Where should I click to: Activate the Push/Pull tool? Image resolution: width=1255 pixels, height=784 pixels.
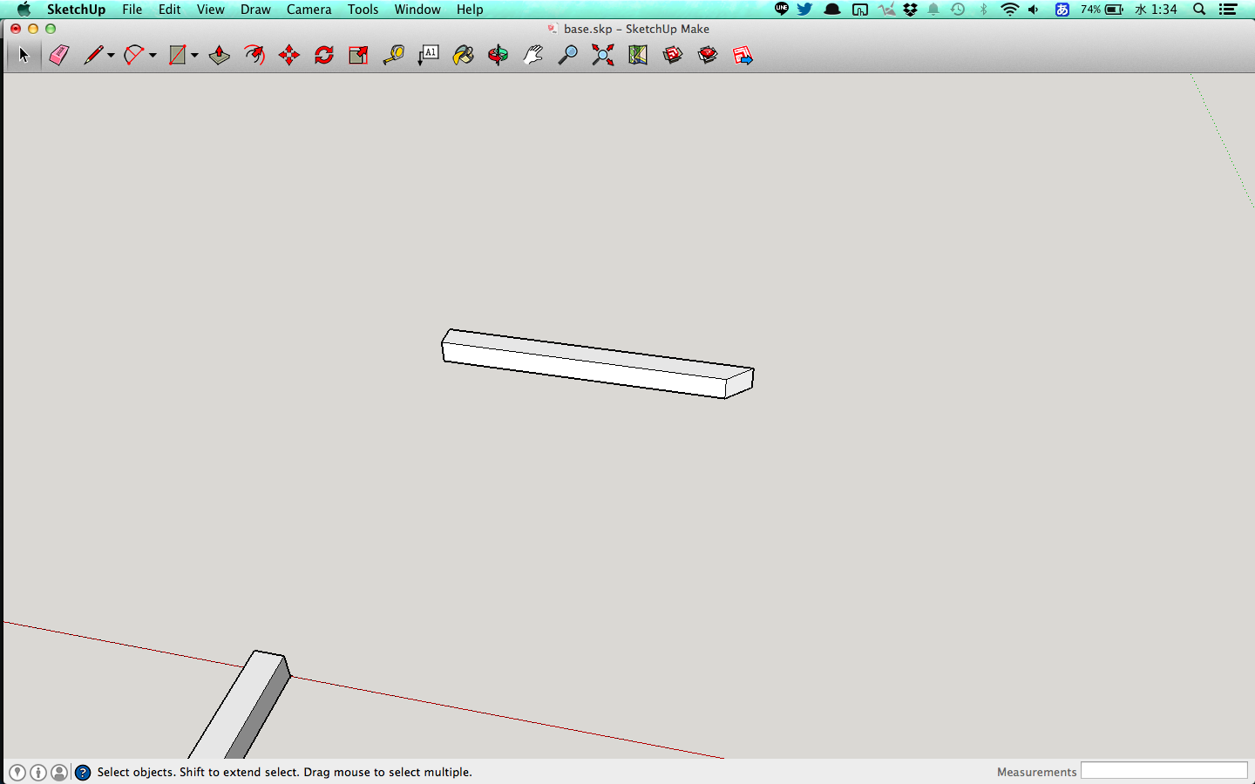pos(219,56)
